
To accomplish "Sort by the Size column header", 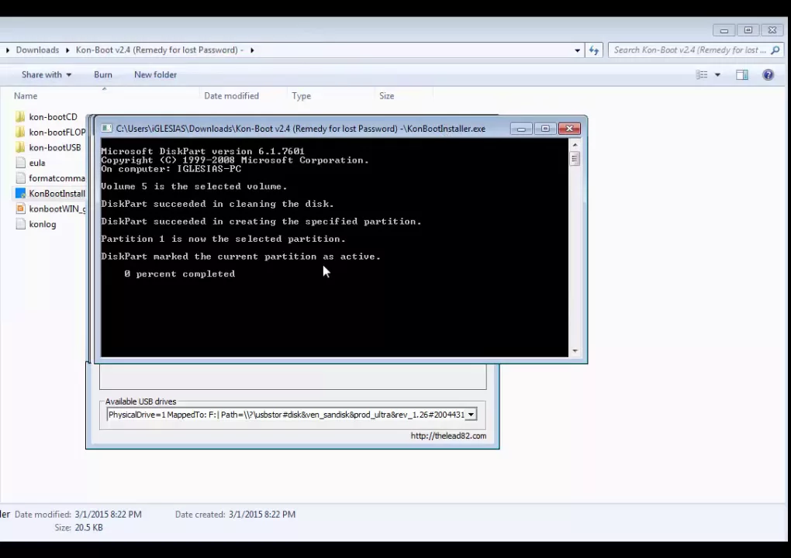I will point(386,96).
